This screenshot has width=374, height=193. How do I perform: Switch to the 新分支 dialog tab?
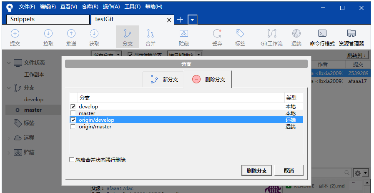pyautogui.click(x=163, y=80)
